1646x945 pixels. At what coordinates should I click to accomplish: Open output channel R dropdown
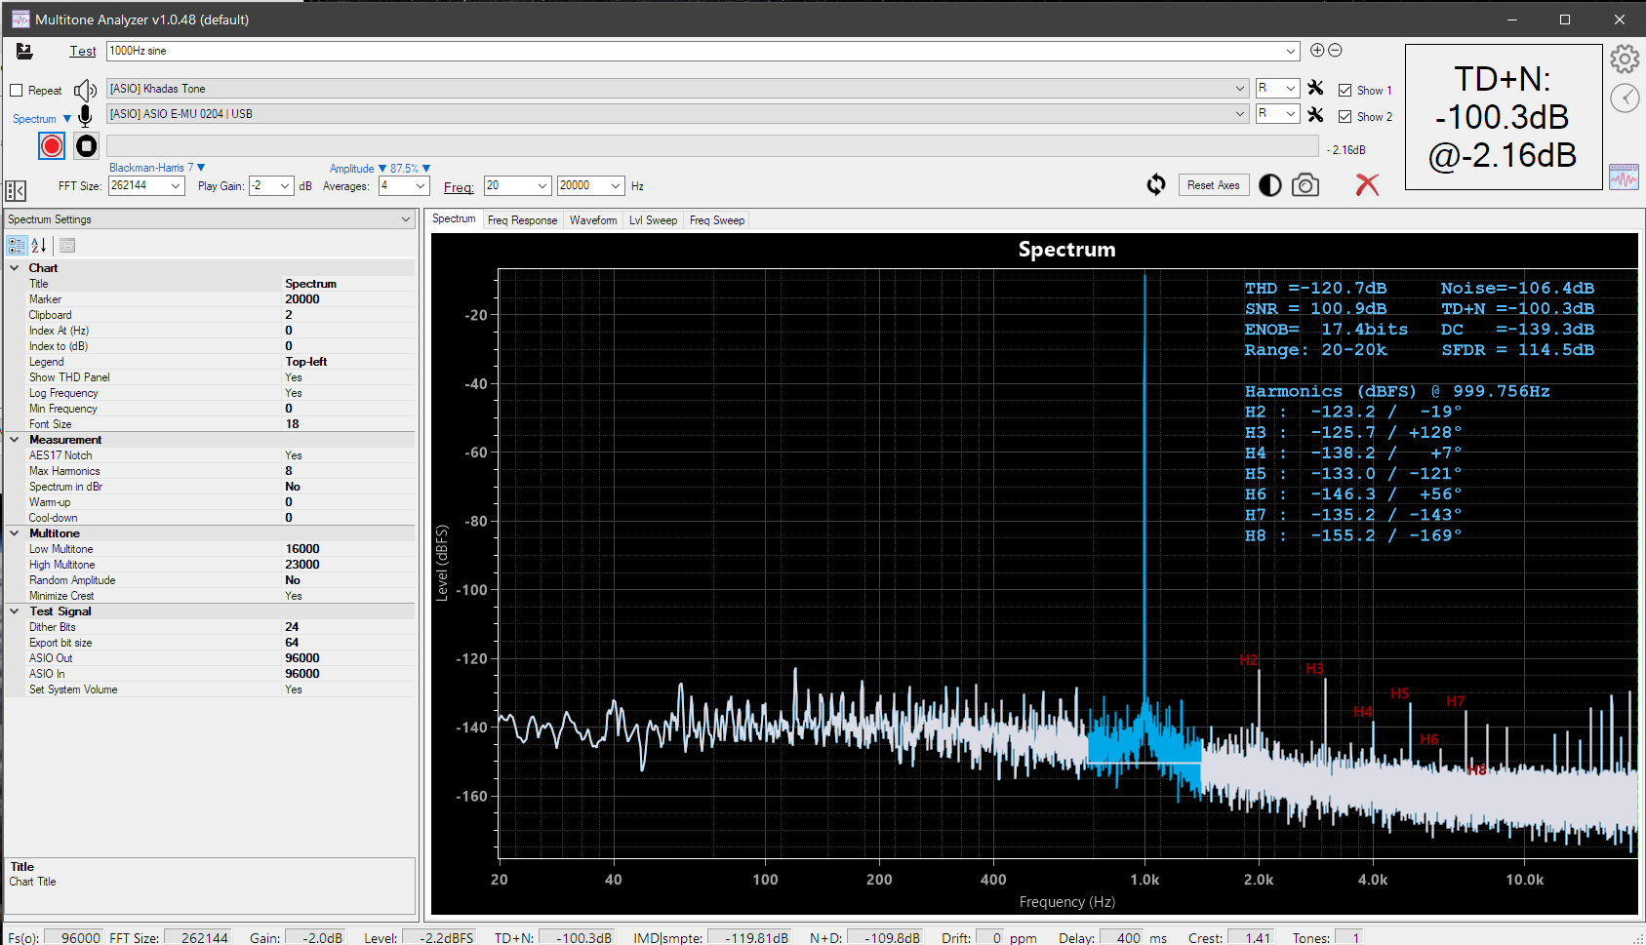point(1291,88)
